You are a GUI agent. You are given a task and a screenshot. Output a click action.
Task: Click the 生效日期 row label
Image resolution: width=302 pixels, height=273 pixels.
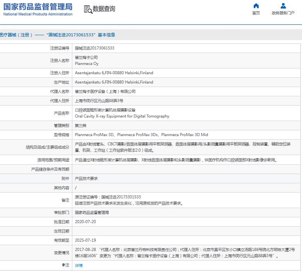[61, 231]
